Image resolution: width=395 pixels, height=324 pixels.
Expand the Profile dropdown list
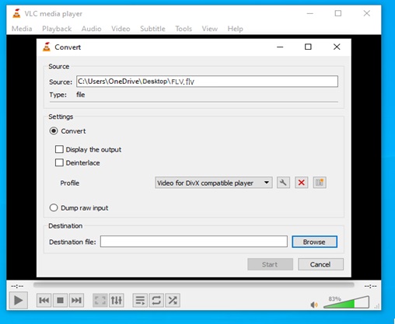214,183
